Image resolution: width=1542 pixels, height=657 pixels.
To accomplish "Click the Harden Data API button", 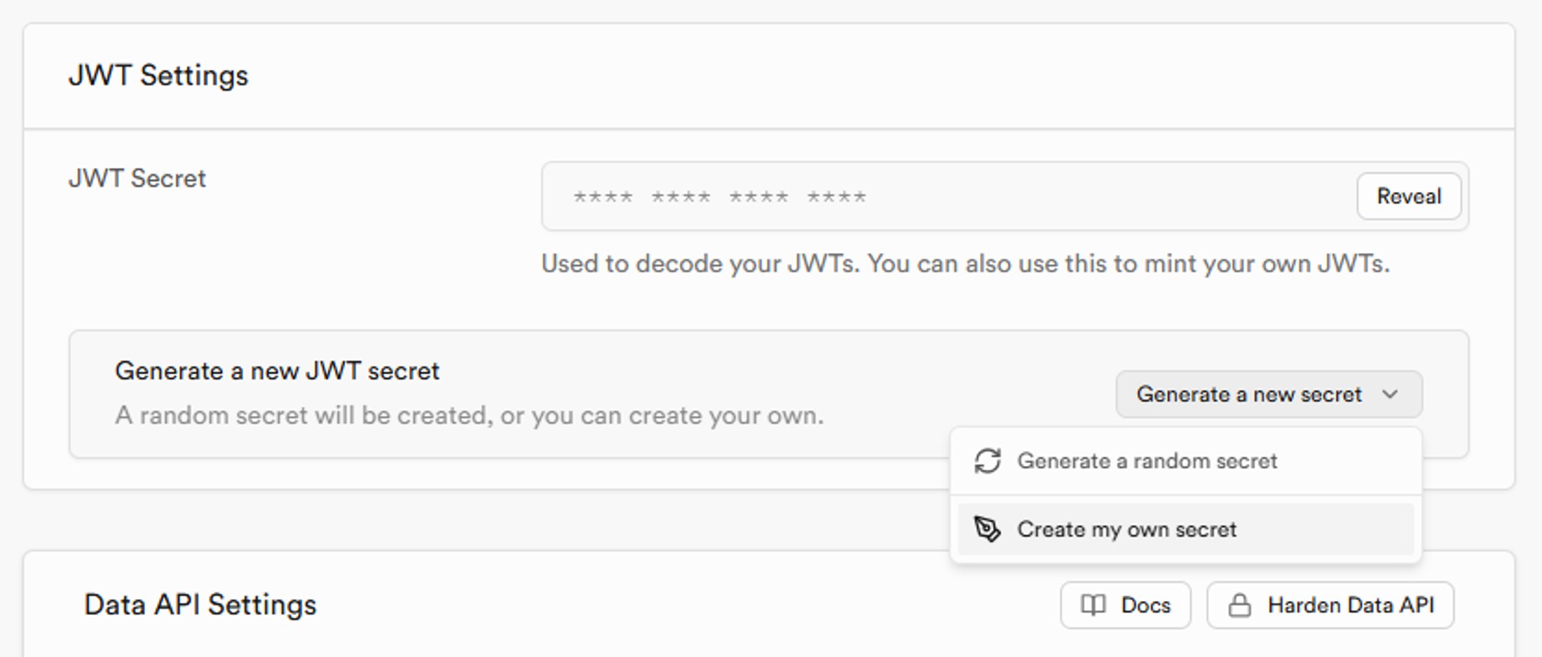I will [1330, 605].
